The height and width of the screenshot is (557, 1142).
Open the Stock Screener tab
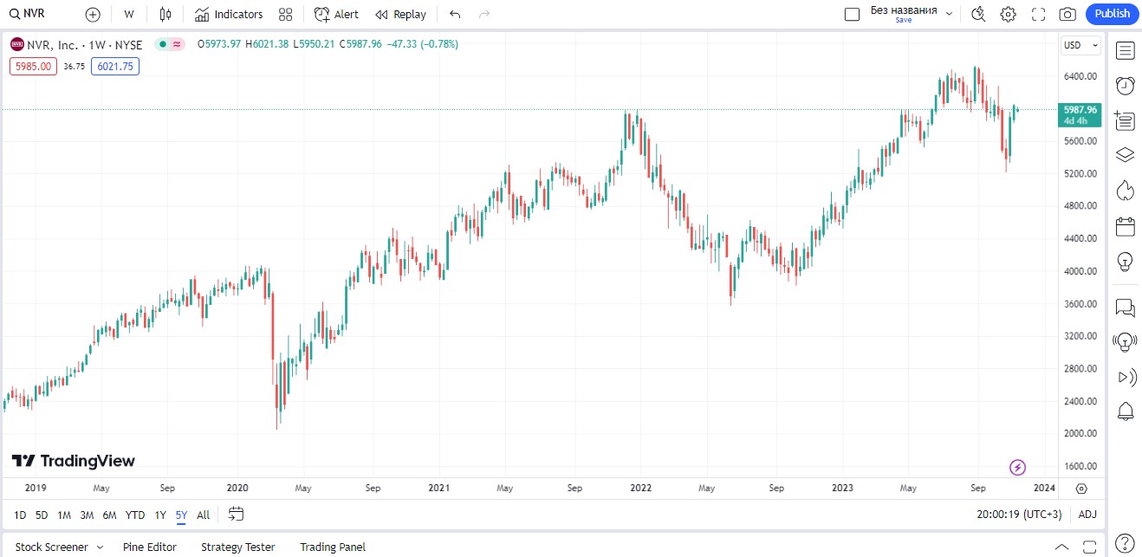pos(52,547)
